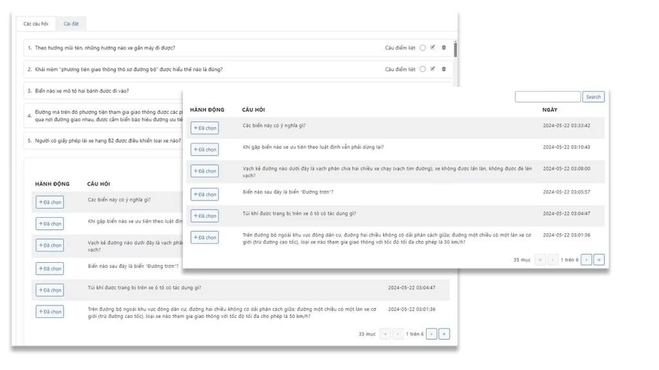
Task: Click 'Đã chọn' for 'Túi khí' question in background panel
Action: (x=50, y=290)
